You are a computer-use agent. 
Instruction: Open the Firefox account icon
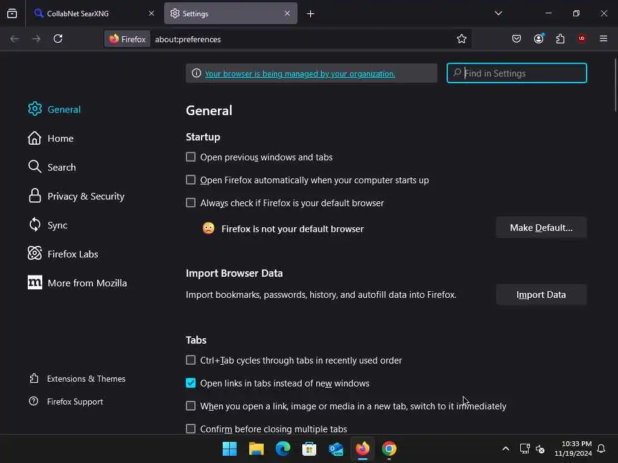(538, 39)
